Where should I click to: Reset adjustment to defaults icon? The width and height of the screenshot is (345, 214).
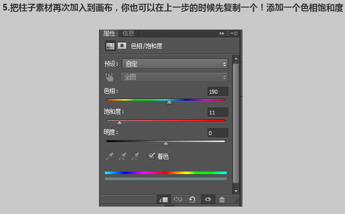tap(192, 200)
